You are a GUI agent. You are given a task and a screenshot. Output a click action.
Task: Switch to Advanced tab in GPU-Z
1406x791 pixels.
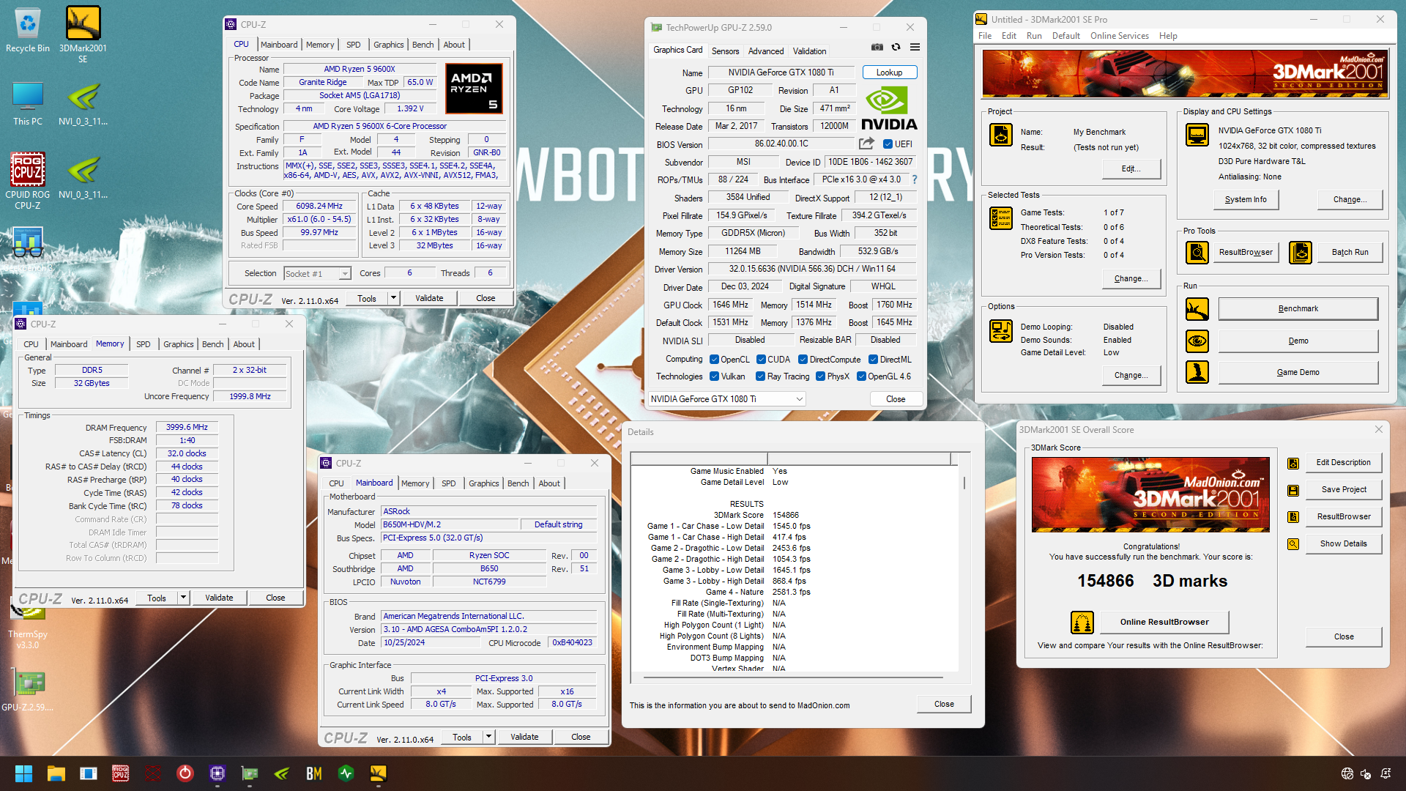pos(766,51)
